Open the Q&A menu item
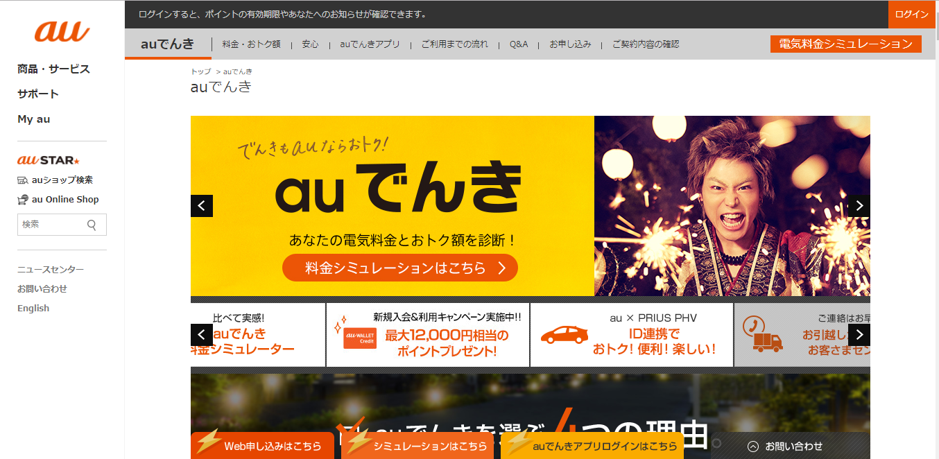The image size is (939, 459). click(519, 44)
